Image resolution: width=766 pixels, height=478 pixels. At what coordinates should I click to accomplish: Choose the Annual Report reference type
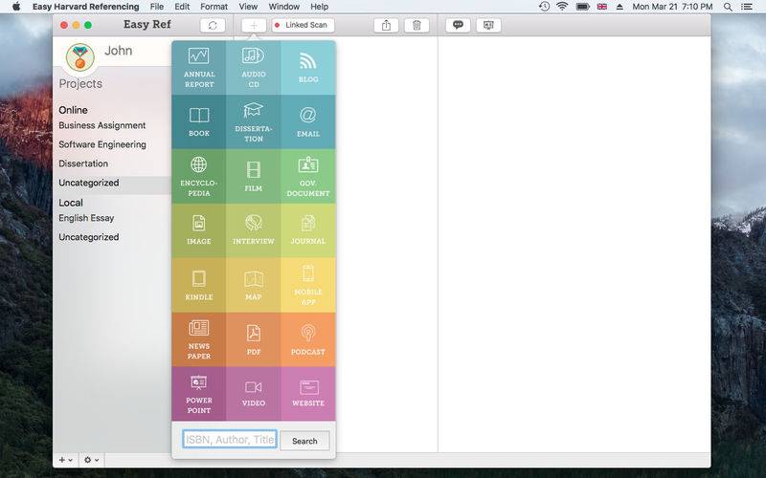(199, 68)
